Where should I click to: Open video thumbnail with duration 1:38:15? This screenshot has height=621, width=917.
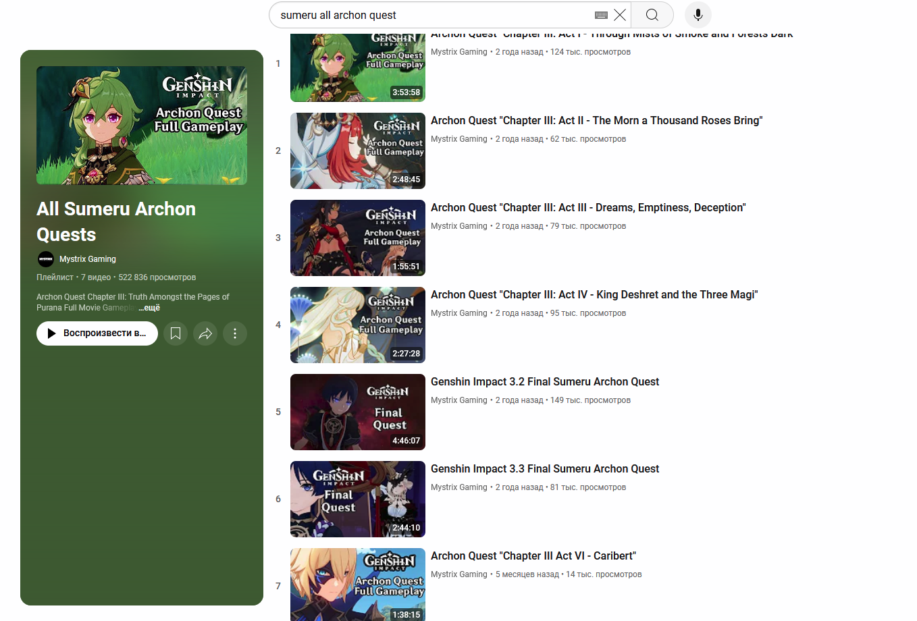pyautogui.click(x=358, y=585)
